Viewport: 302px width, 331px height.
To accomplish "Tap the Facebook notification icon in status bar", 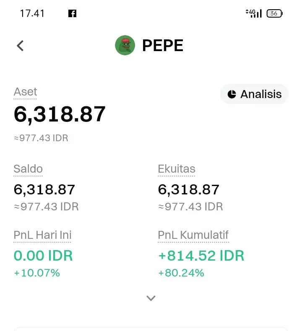I will click(x=72, y=13).
